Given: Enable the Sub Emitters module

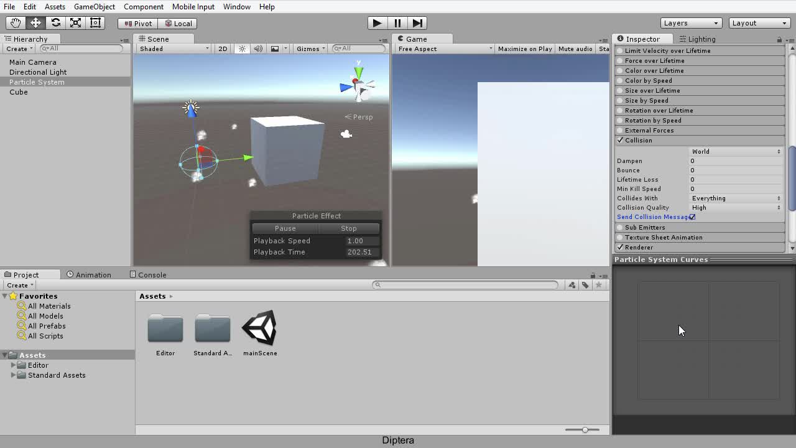Looking at the screenshot, I should [620, 227].
